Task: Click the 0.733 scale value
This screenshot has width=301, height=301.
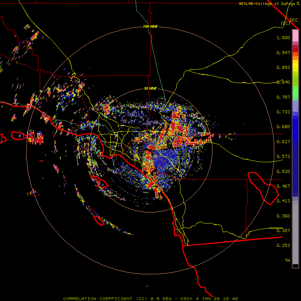Action: pyautogui.click(x=283, y=112)
